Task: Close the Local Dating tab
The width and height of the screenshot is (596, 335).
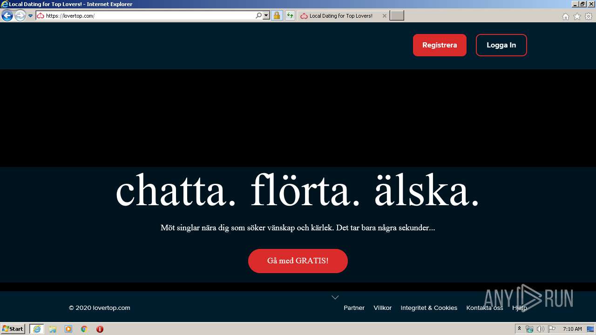Action: pos(384,16)
